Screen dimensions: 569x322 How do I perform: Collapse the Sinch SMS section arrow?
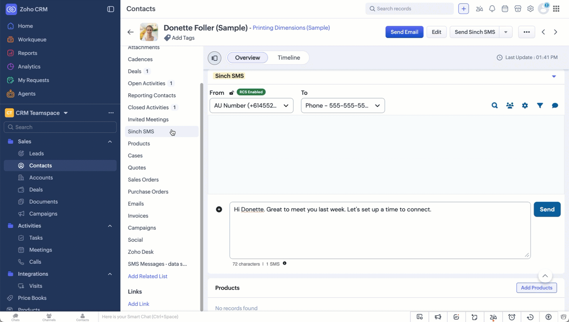pos(554,76)
